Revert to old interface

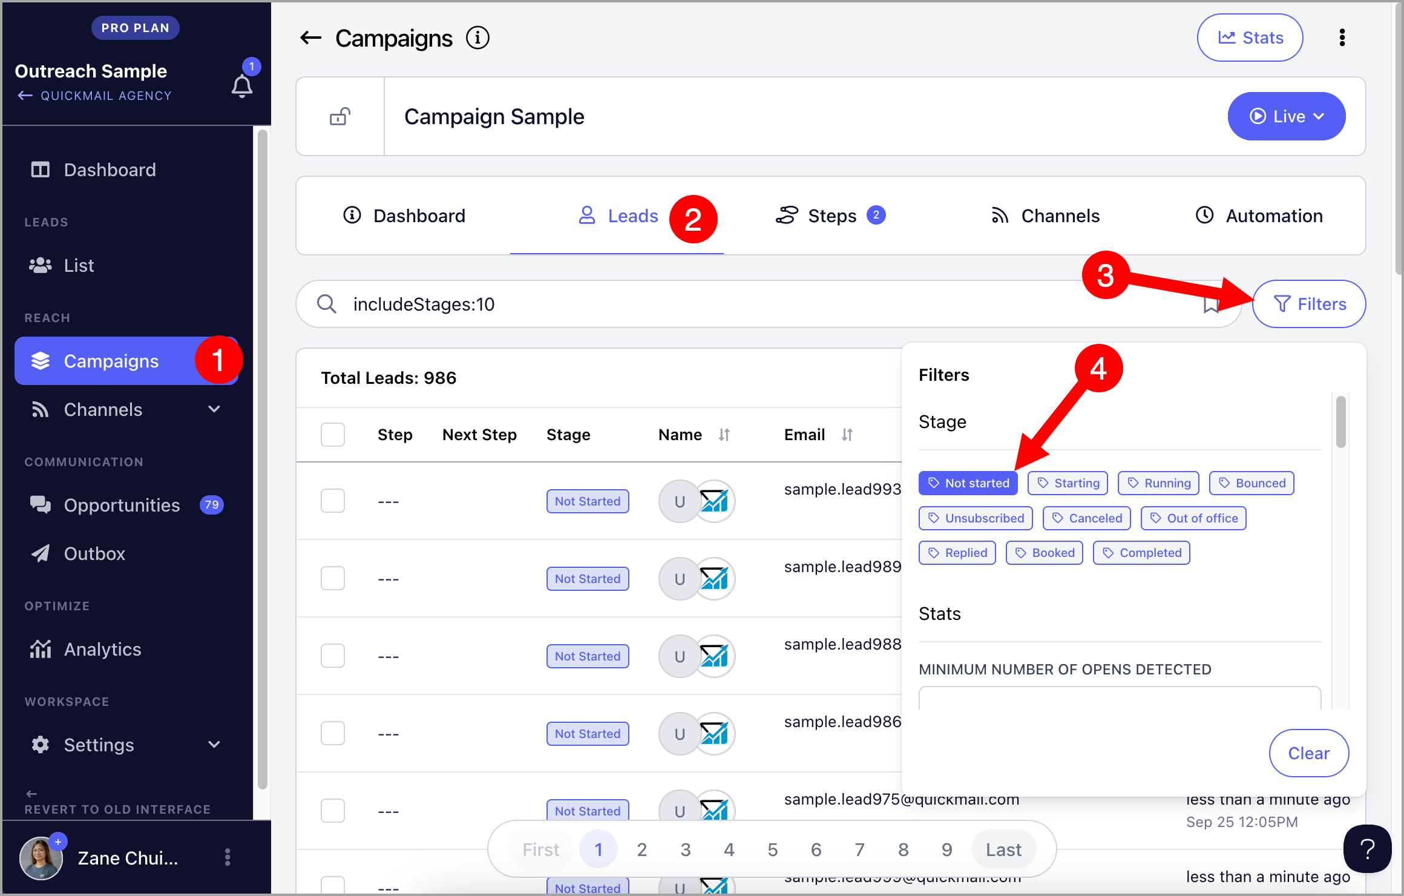[x=117, y=802]
